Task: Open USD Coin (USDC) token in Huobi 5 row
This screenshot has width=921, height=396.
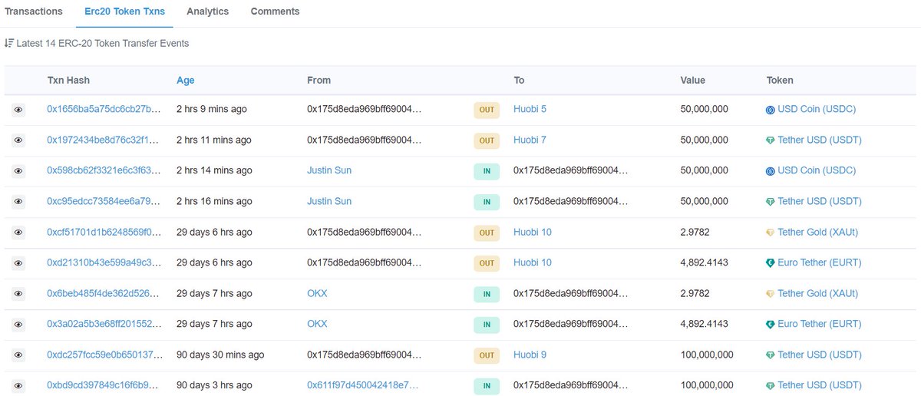Action: [817, 109]
